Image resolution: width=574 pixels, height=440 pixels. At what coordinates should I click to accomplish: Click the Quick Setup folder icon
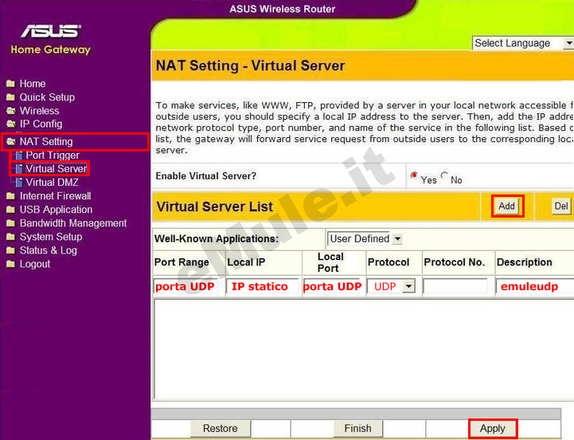point(10,97)
